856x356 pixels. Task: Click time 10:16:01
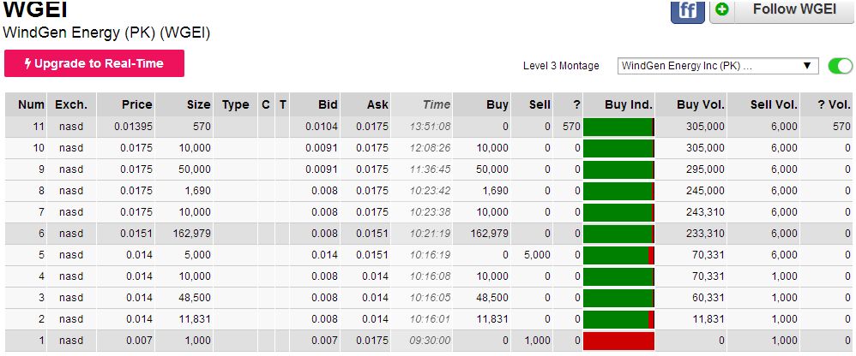(431, 319)
